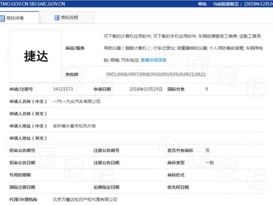Select the application date 2018年10月29日
The height and width of the screenshot is (205, 273).
(146, 89)
